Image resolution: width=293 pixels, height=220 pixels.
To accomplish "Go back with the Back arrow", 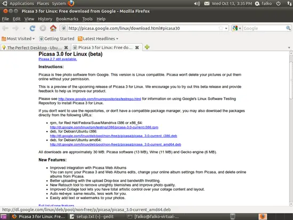I will coord(5,28).
